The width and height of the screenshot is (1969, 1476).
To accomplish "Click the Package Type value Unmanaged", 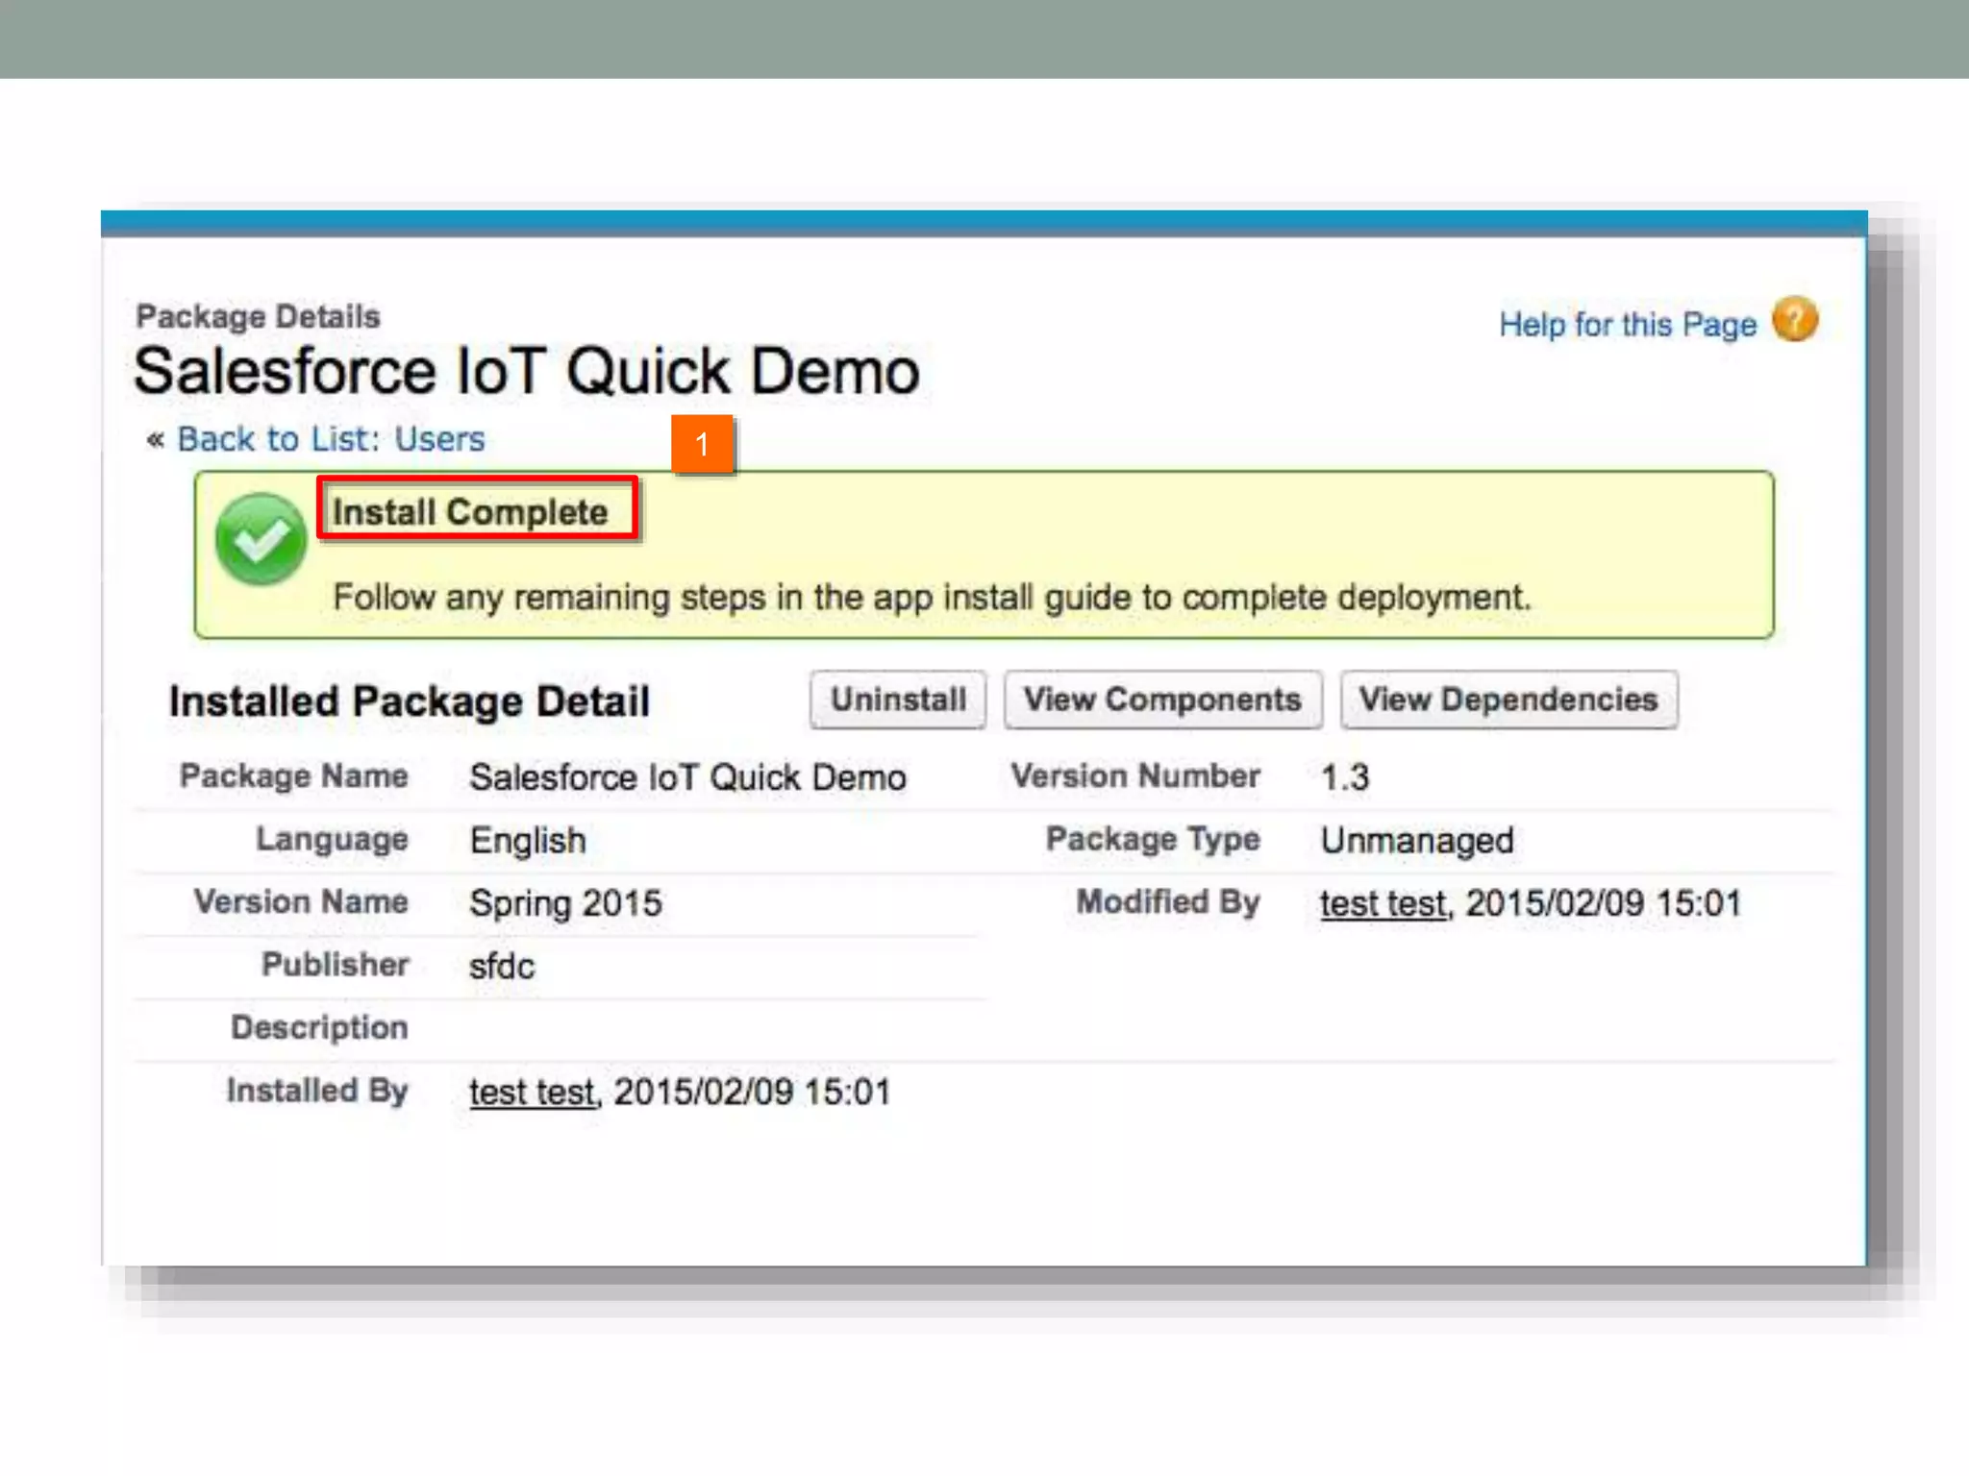I will tap(1416, 841).
